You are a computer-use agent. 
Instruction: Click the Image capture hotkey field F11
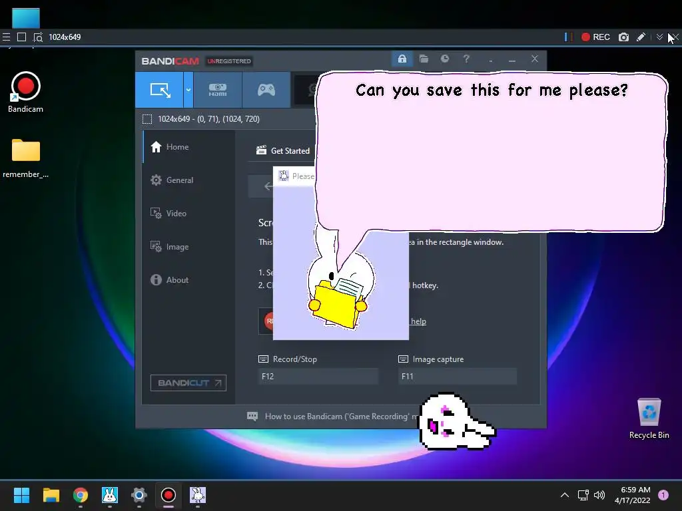458,377
